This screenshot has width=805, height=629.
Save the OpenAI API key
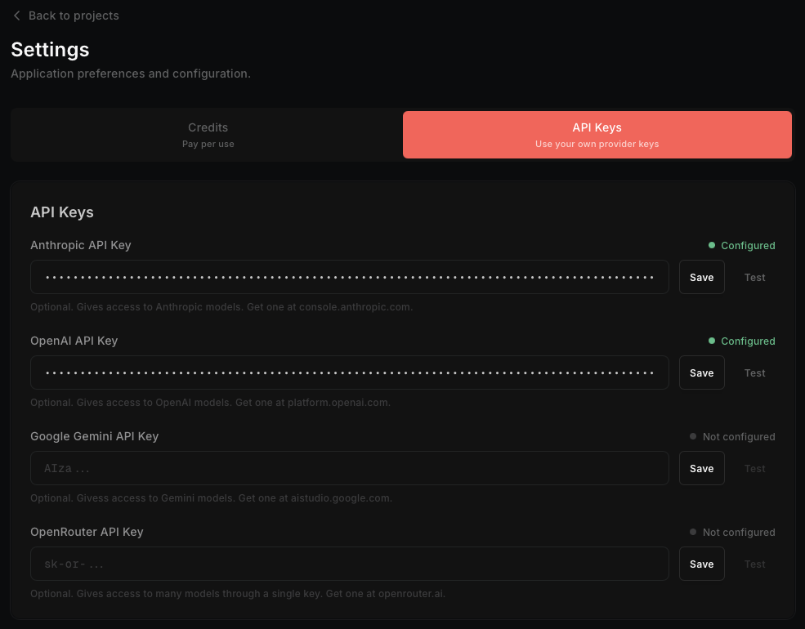click(702, 373)
